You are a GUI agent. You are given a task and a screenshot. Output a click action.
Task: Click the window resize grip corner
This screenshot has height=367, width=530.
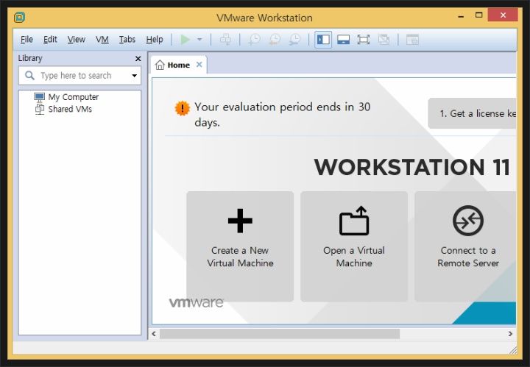coord(513,350)
